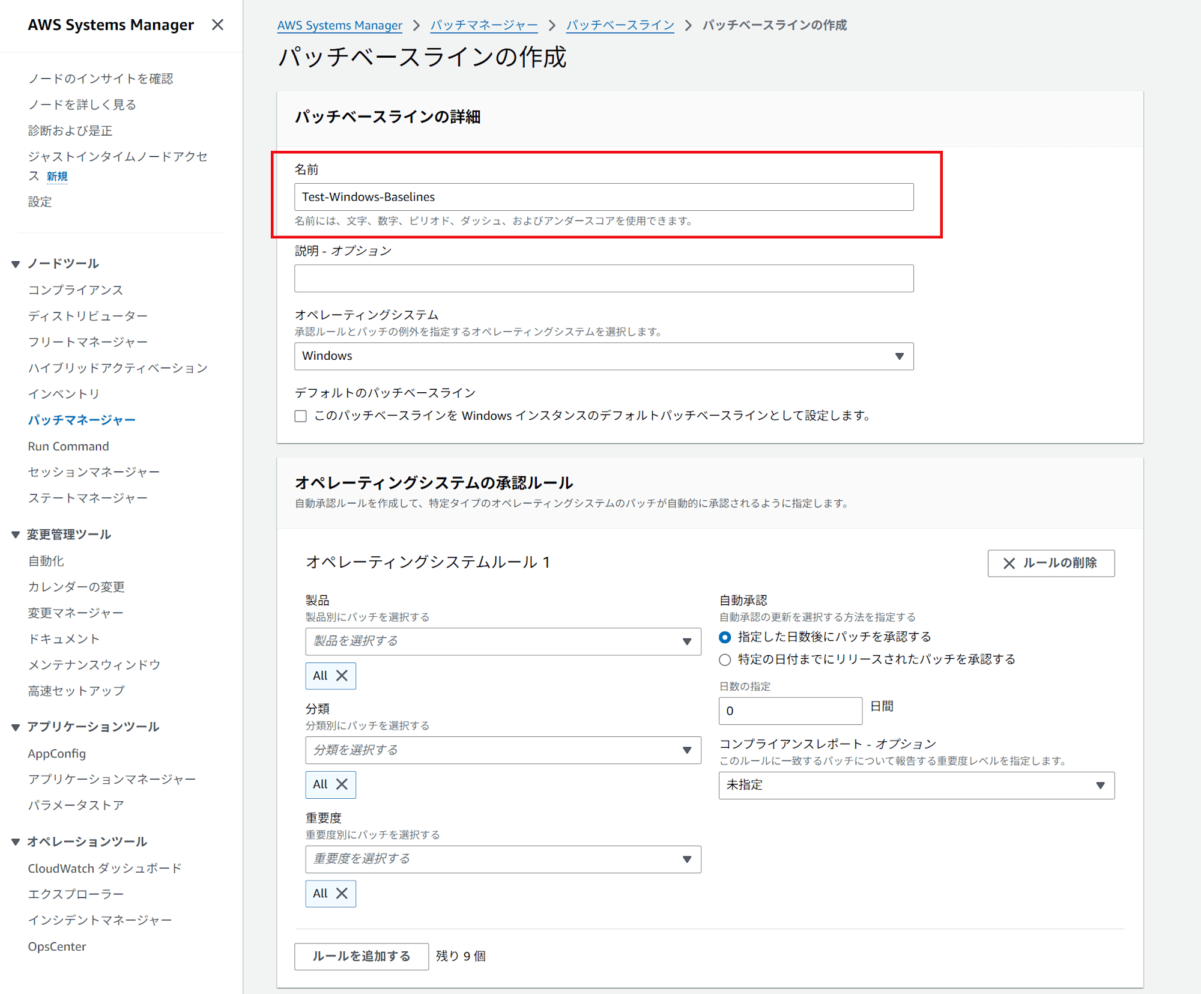
Task: Open ノードのインサイトを確認 in sidebar
Action: [x=100, y=79]
